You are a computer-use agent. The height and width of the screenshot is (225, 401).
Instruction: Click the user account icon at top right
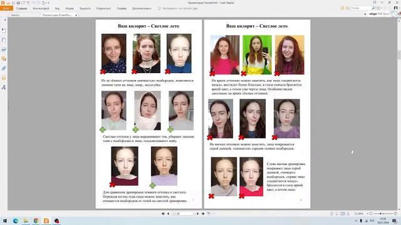coord(395,8)
